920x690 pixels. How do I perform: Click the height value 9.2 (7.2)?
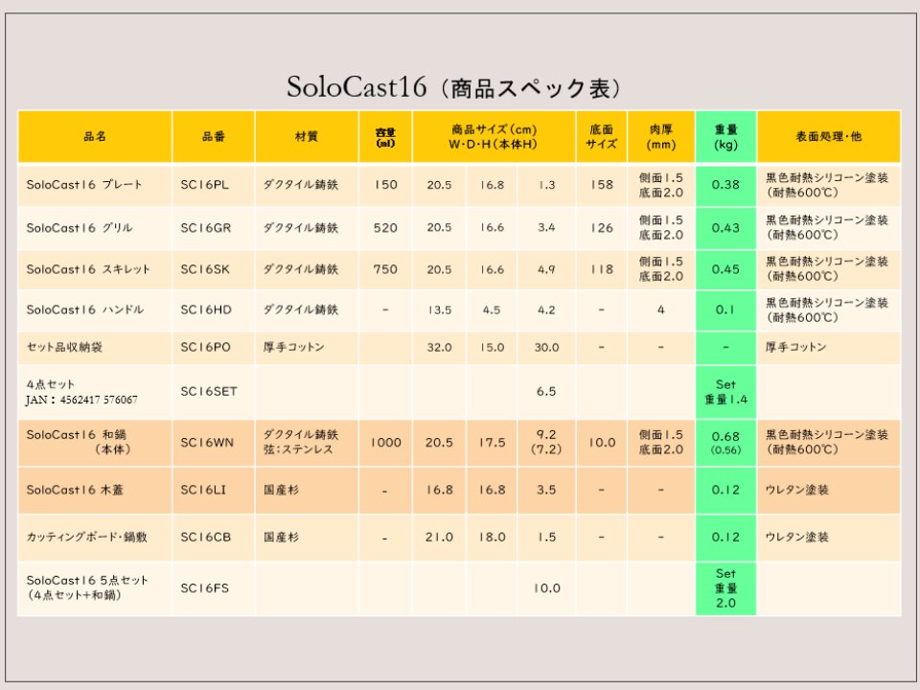(546, 442)
